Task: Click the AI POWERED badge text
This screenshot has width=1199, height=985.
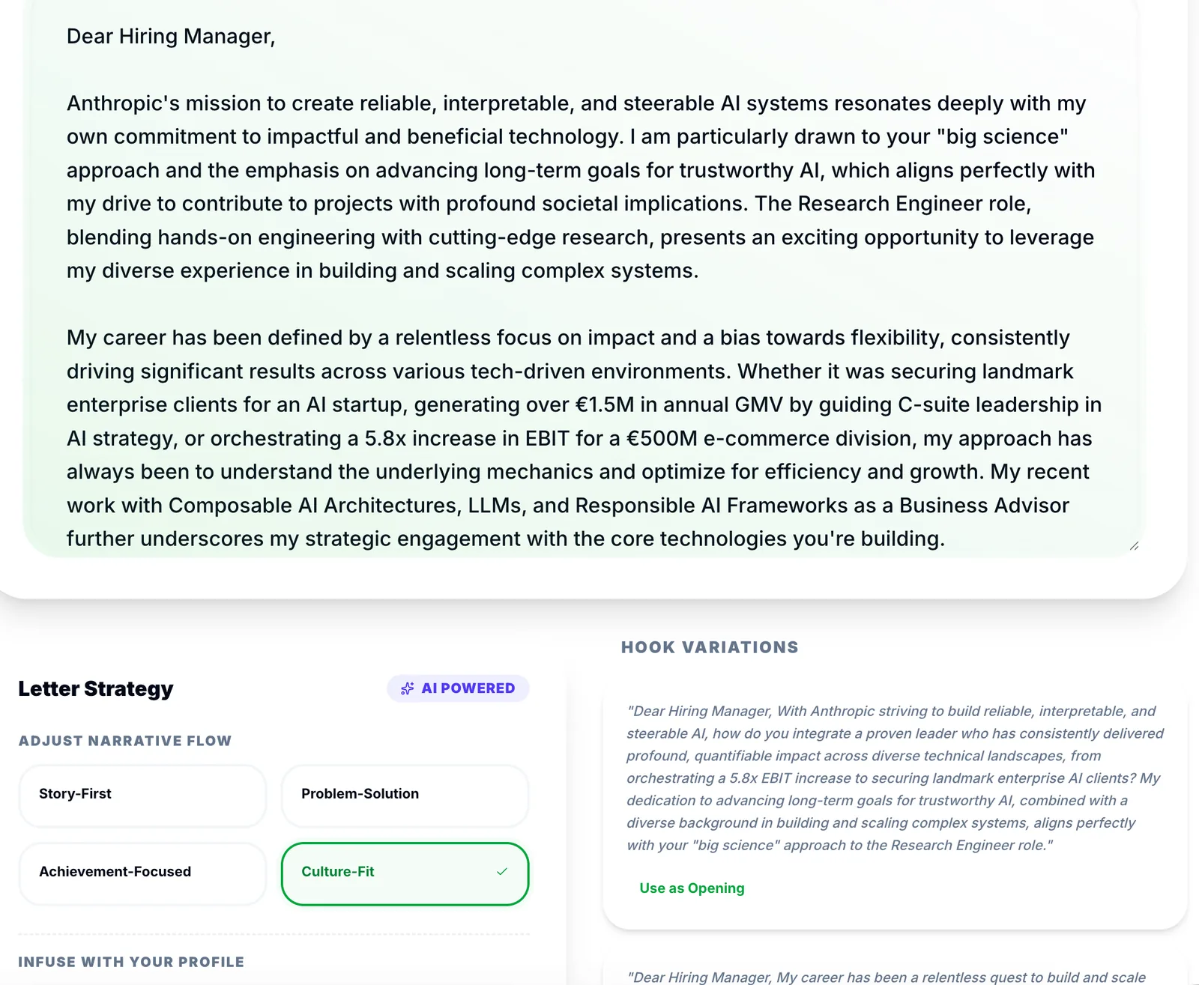Action: tap(468, 688)
